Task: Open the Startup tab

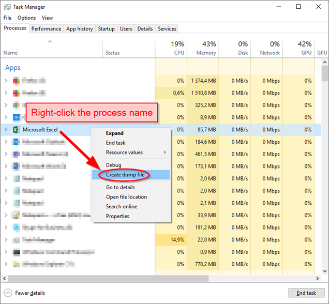Action: point(106,29)
